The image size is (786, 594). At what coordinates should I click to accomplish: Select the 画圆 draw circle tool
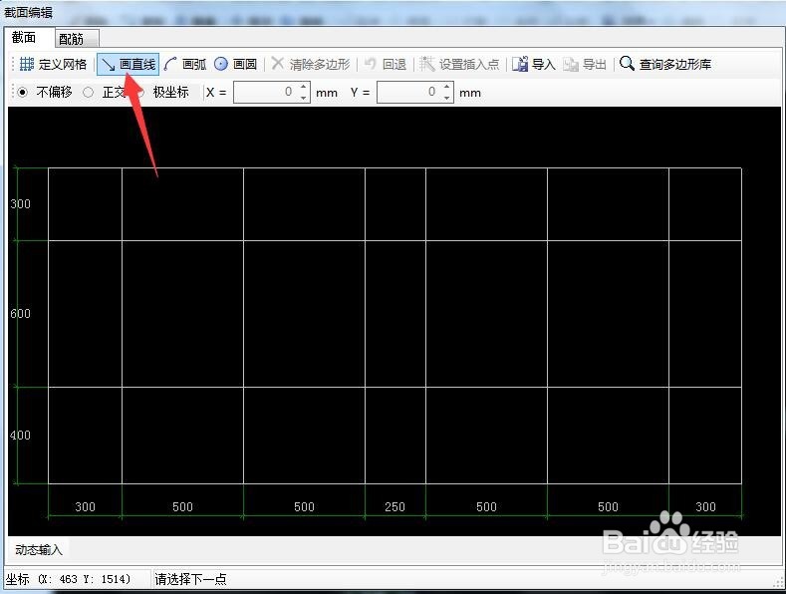pos(235,64)
